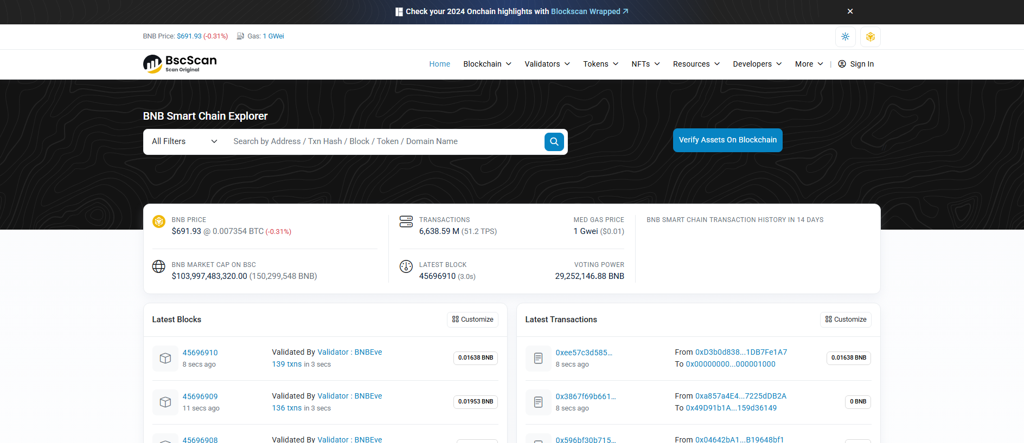Click the latest block number 45696910 stat
The height and width of the screenshot is (443, 1024).
(x=437, y=276)
